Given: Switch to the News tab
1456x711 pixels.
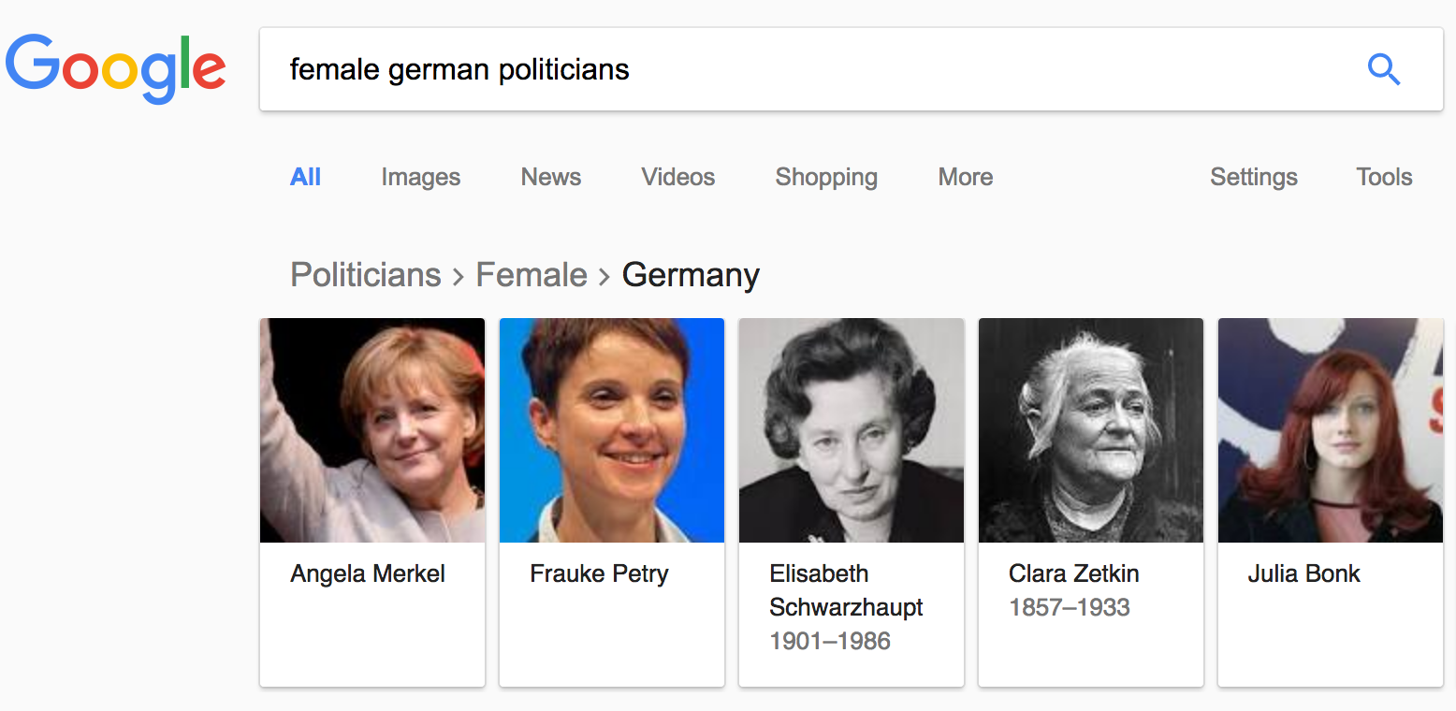Looking at the screenshot, I should (551, 177).
